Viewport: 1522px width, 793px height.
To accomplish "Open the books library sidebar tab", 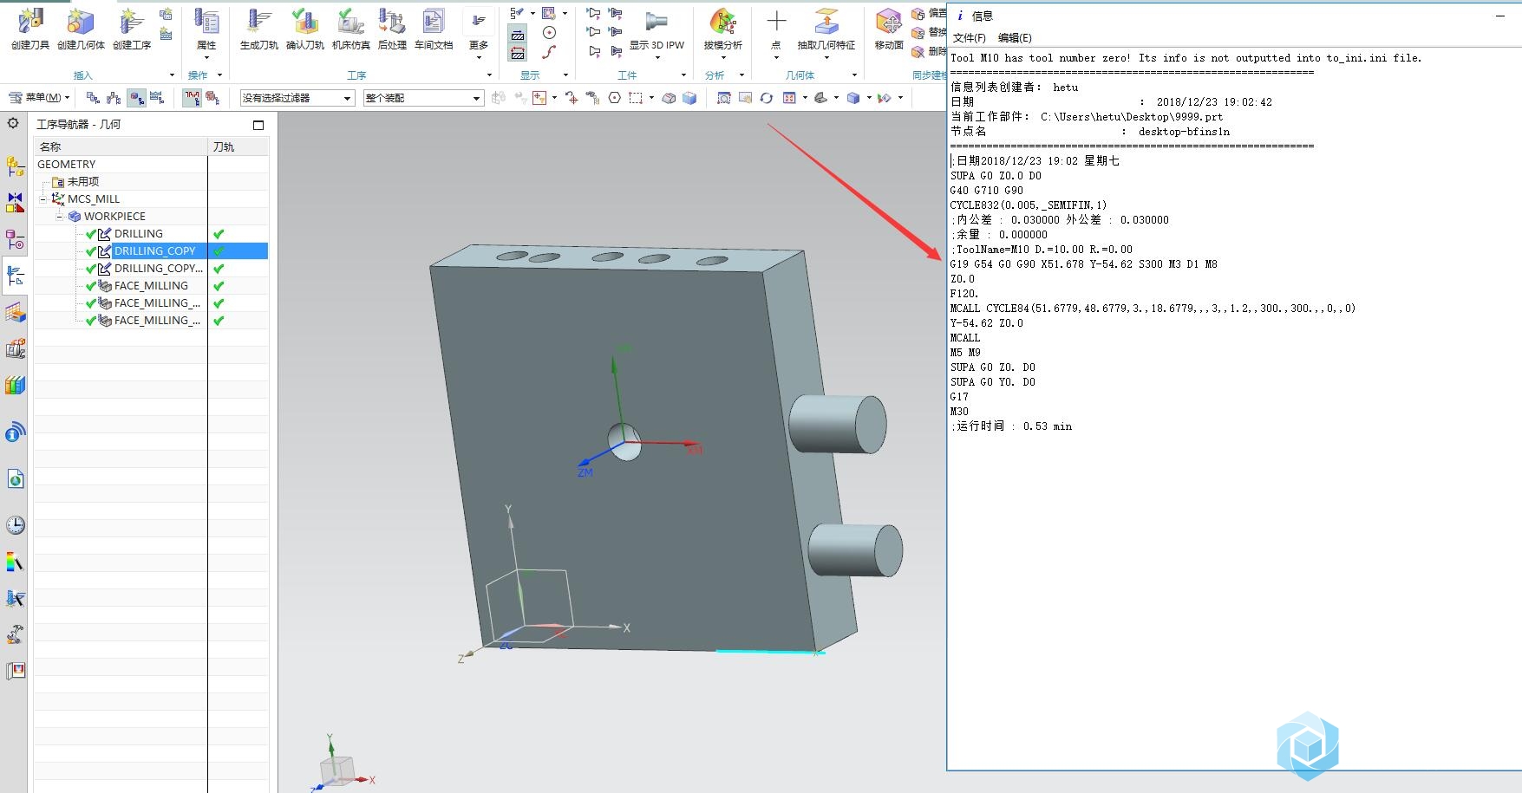I will 15,385.
